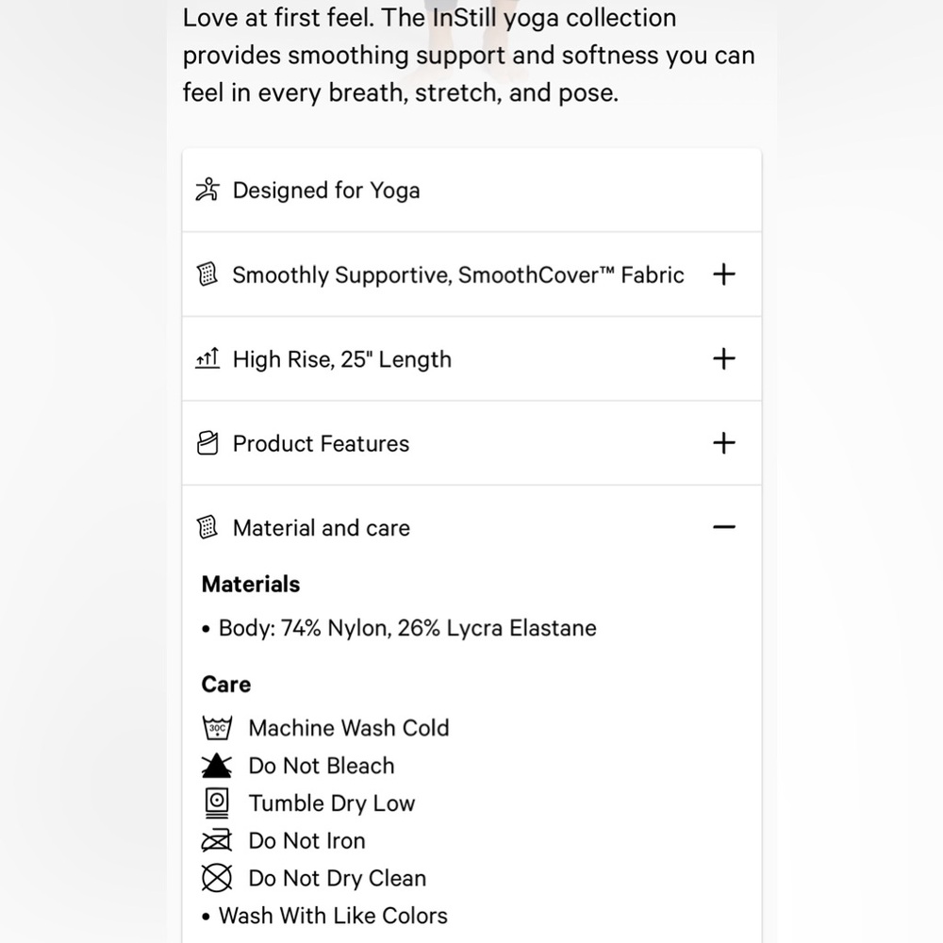The height and width of the screenshot is (943, 943).
Task: Click the Wash With Like Colors text
Action: tap(333, 916)
